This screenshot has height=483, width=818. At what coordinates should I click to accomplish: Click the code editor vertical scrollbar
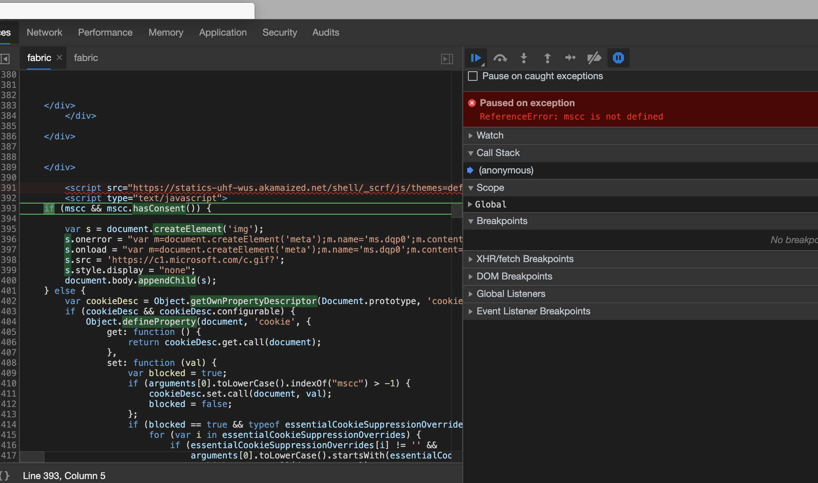coord(456,211)
